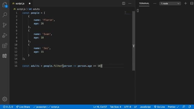
Task: Split the terminal panel
Action: click(x=192, y=3)
